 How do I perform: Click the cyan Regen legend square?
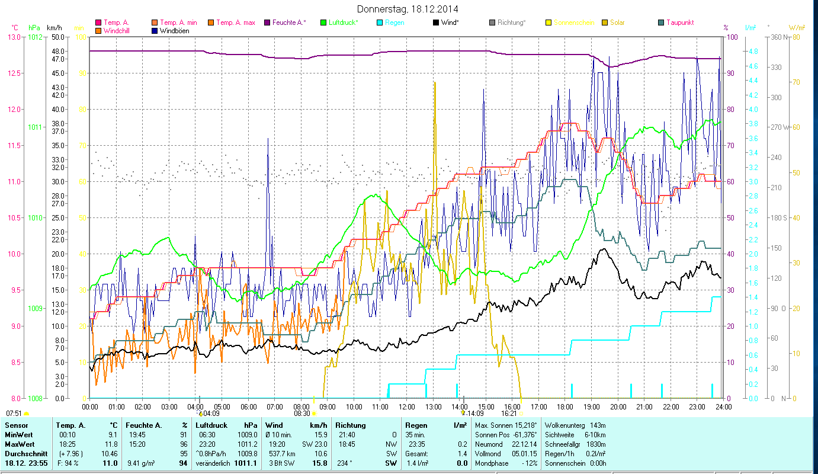[380, 23]
